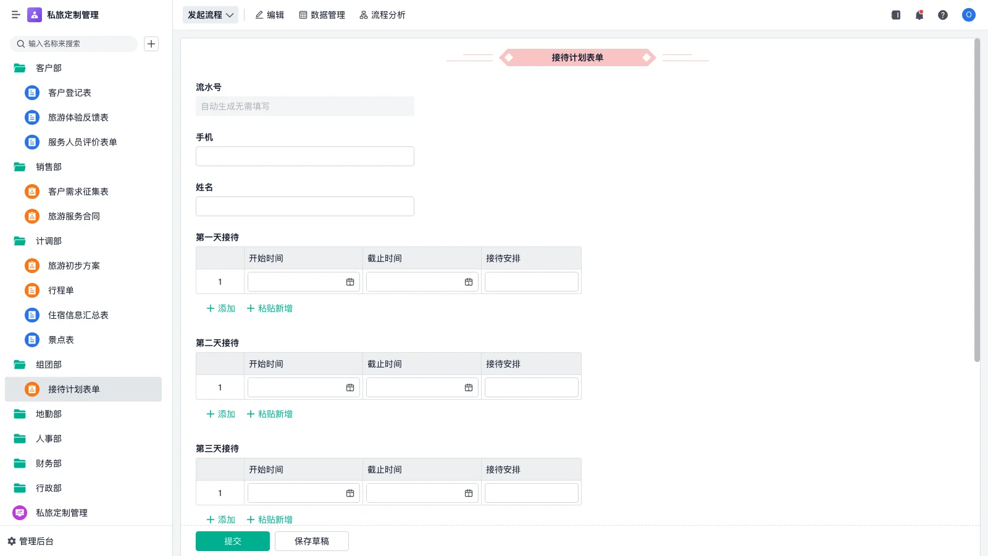Open the 流程分析 tab
The width and height of the screenshot is (988, 556).
click(x=382, y=15)
